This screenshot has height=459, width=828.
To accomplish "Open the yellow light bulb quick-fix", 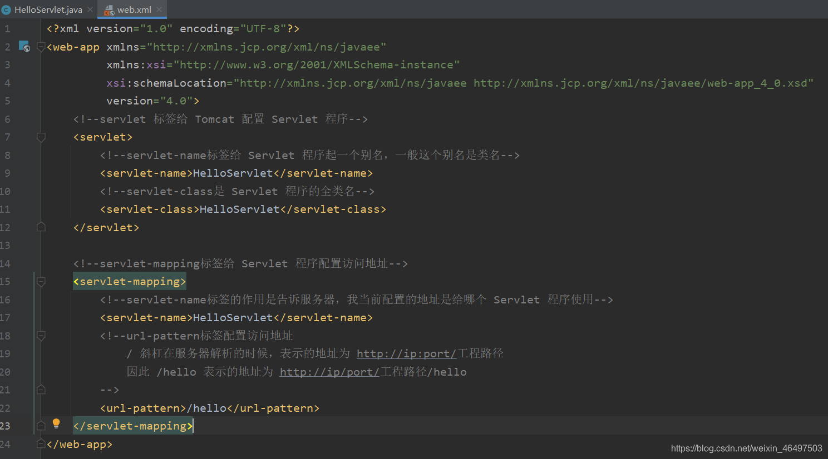I will (56, 424).
